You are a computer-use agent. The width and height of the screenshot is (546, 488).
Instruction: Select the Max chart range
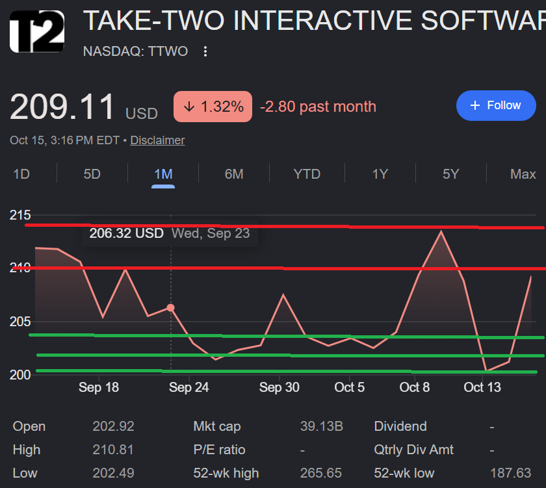pos(523,173)
